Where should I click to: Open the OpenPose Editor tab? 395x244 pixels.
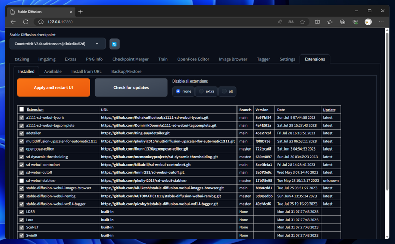point(193,59)
